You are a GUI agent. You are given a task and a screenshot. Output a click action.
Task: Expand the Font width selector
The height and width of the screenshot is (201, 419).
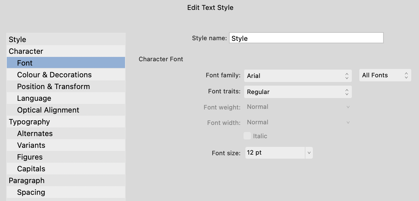point(348,122)
